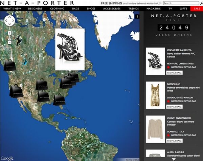Click the Chinti and Parker designer name
This screenshot has height=161, width=203.
[179, 118]
